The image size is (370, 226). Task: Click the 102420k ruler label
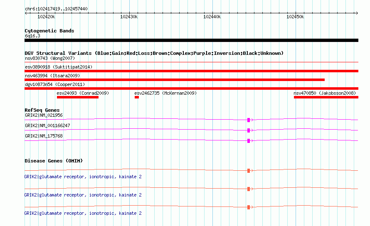click(46, 17)
